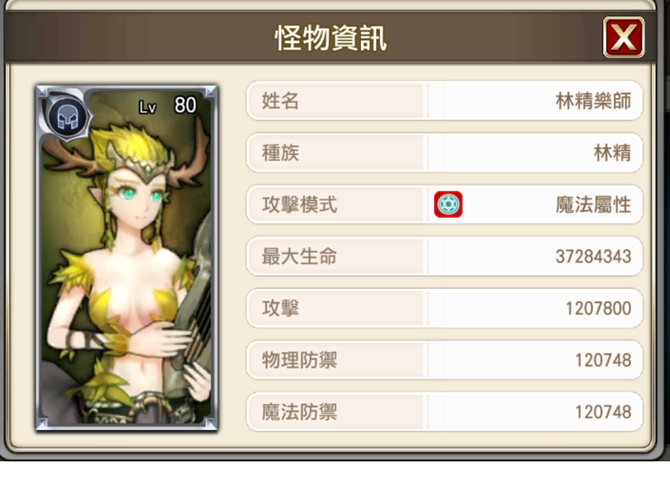Select the 物理防禦 row label
Viewport: 670px width, 481px height.
tap(299, 360)
